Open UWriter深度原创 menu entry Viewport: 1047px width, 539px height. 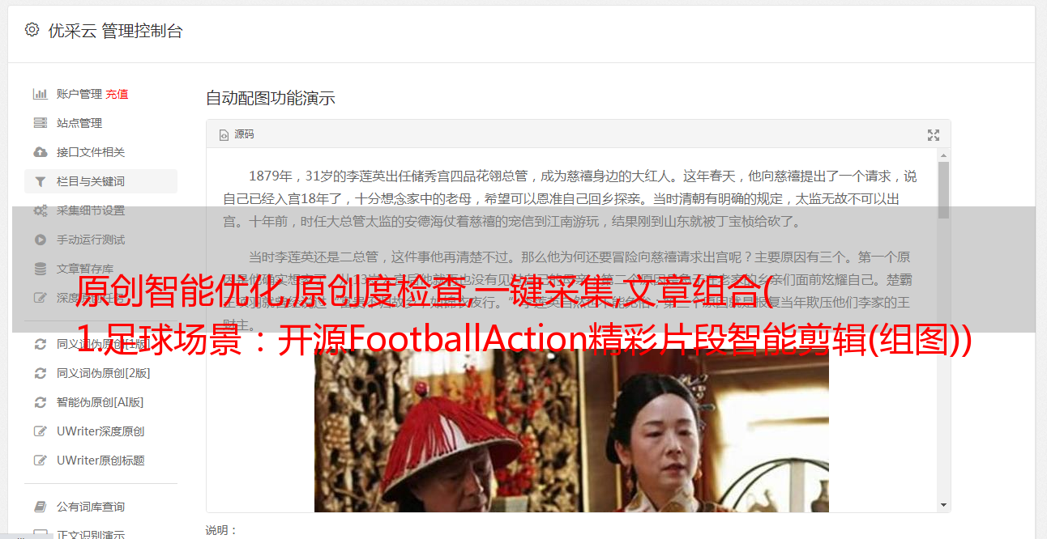(100, 431)
